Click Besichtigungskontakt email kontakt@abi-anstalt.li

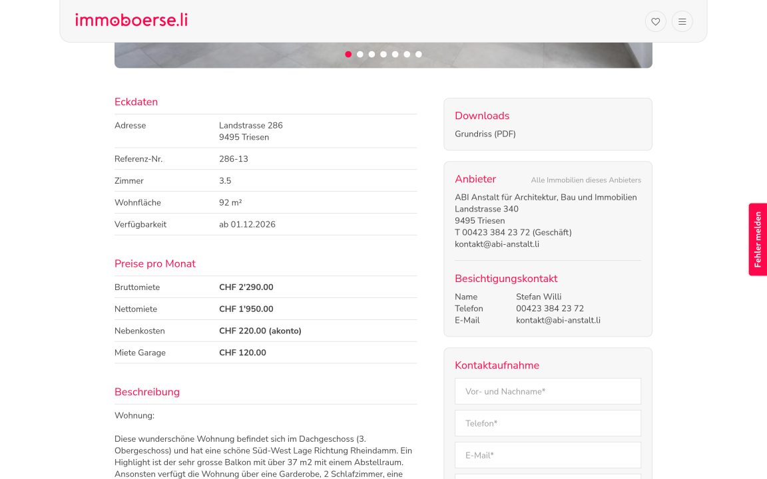tap(558, 321)
